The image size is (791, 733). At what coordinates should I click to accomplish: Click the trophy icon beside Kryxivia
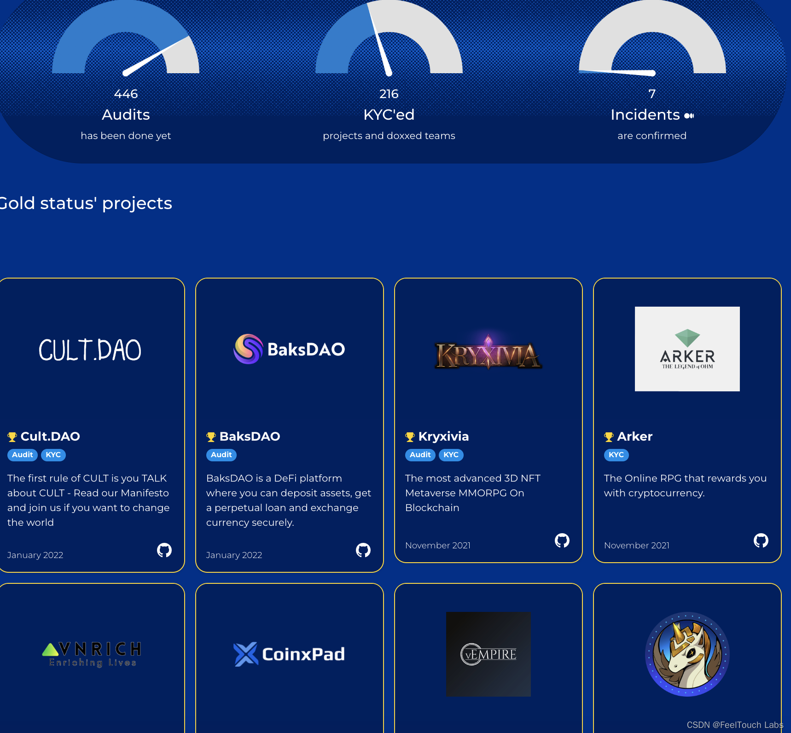point(410,436)
